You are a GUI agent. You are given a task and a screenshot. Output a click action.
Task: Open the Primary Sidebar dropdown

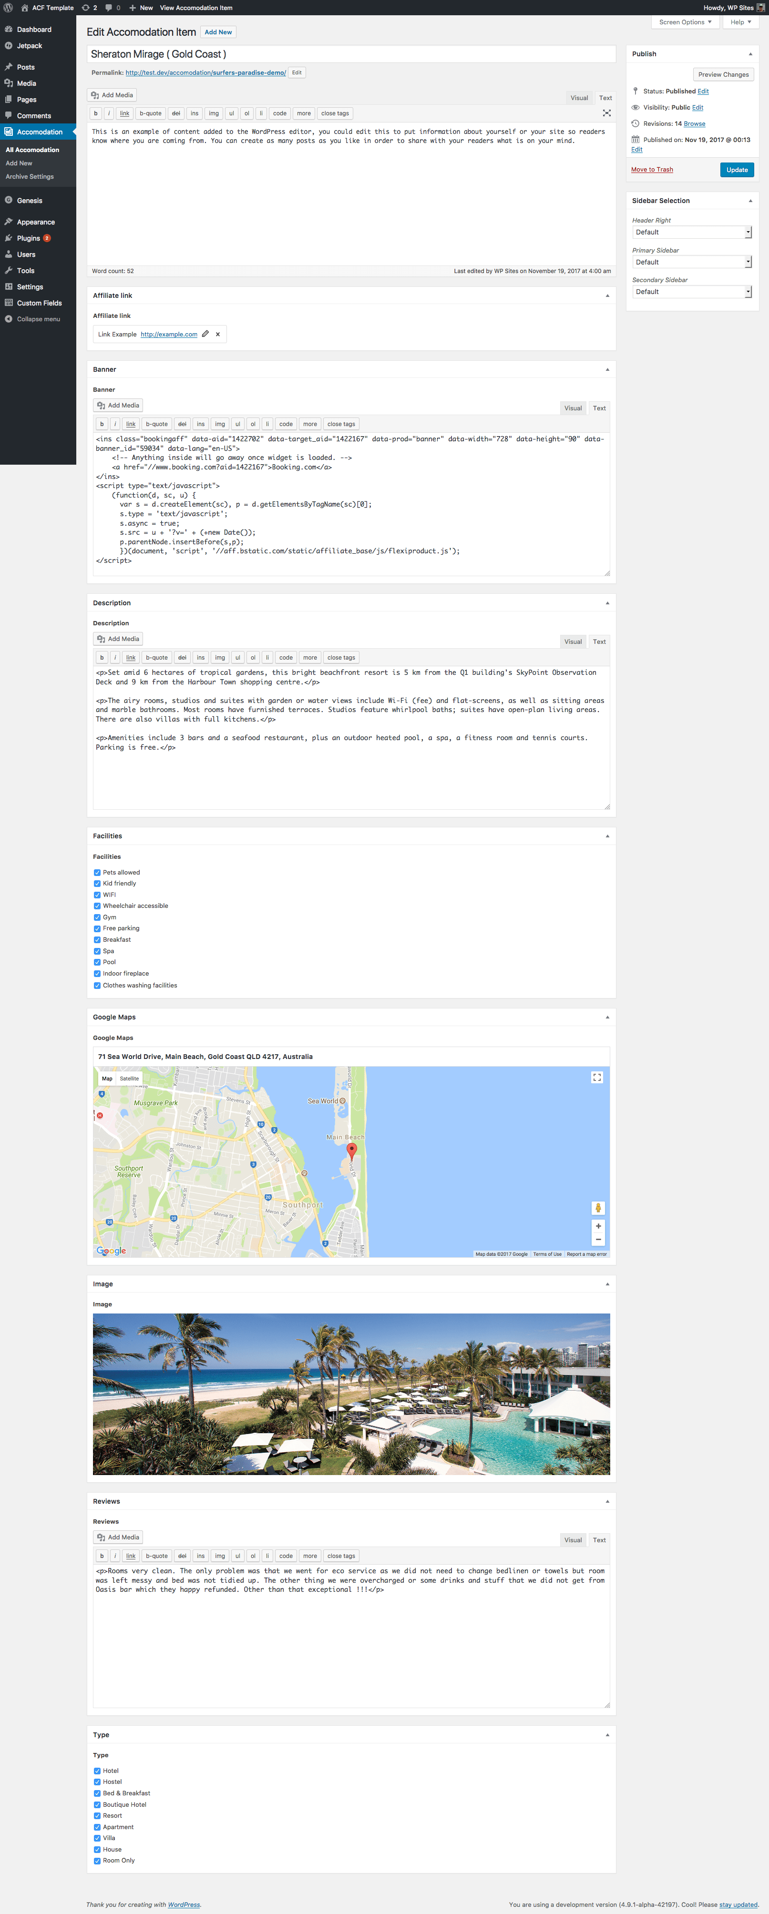pyautogui.click(x=692, y=262)
